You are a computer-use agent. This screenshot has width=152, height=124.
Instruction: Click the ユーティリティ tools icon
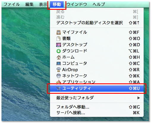pyautogui.click(x=59, y=88)
